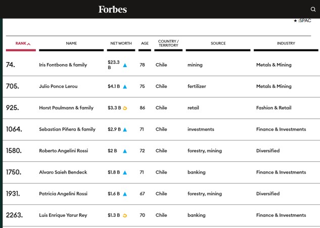This screenshot has height=228, width=320.
Task: Click the Forbes logo
Action: coord(113,9)
